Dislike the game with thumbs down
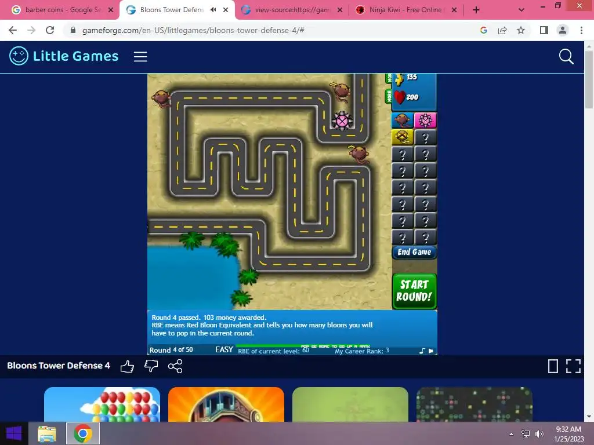 coord(151,366)
